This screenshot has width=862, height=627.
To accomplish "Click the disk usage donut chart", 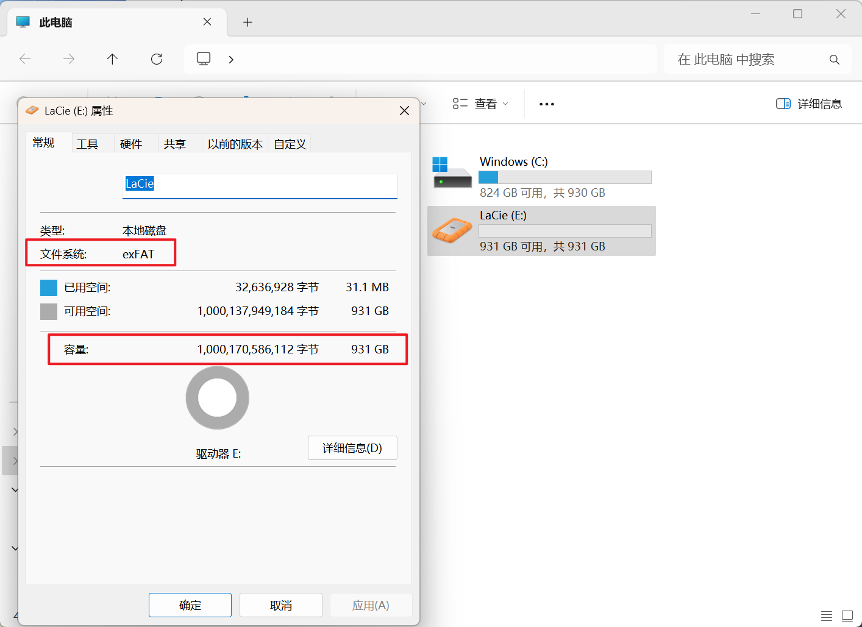I will 218,398.
